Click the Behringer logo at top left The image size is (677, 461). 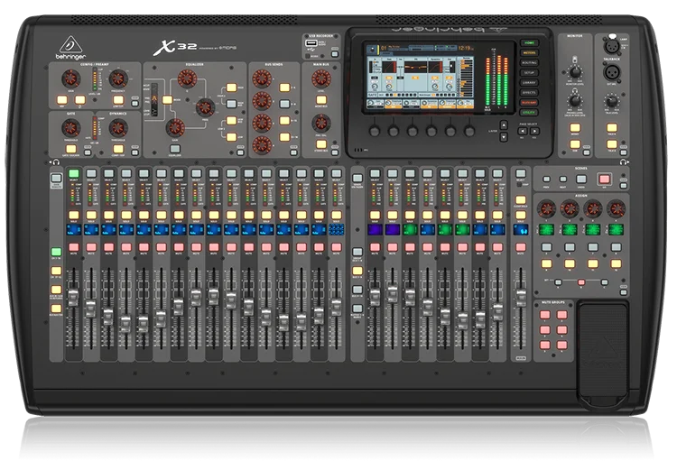click(x=70, y=48)
